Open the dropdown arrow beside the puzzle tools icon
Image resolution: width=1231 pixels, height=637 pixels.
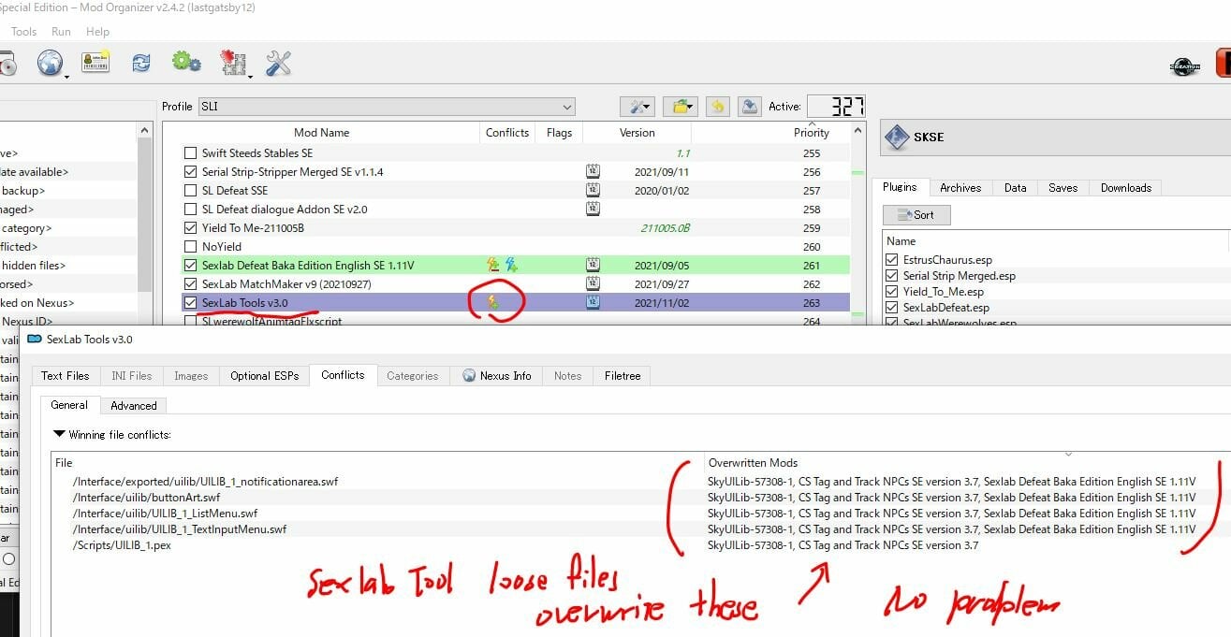click(250, 77)
